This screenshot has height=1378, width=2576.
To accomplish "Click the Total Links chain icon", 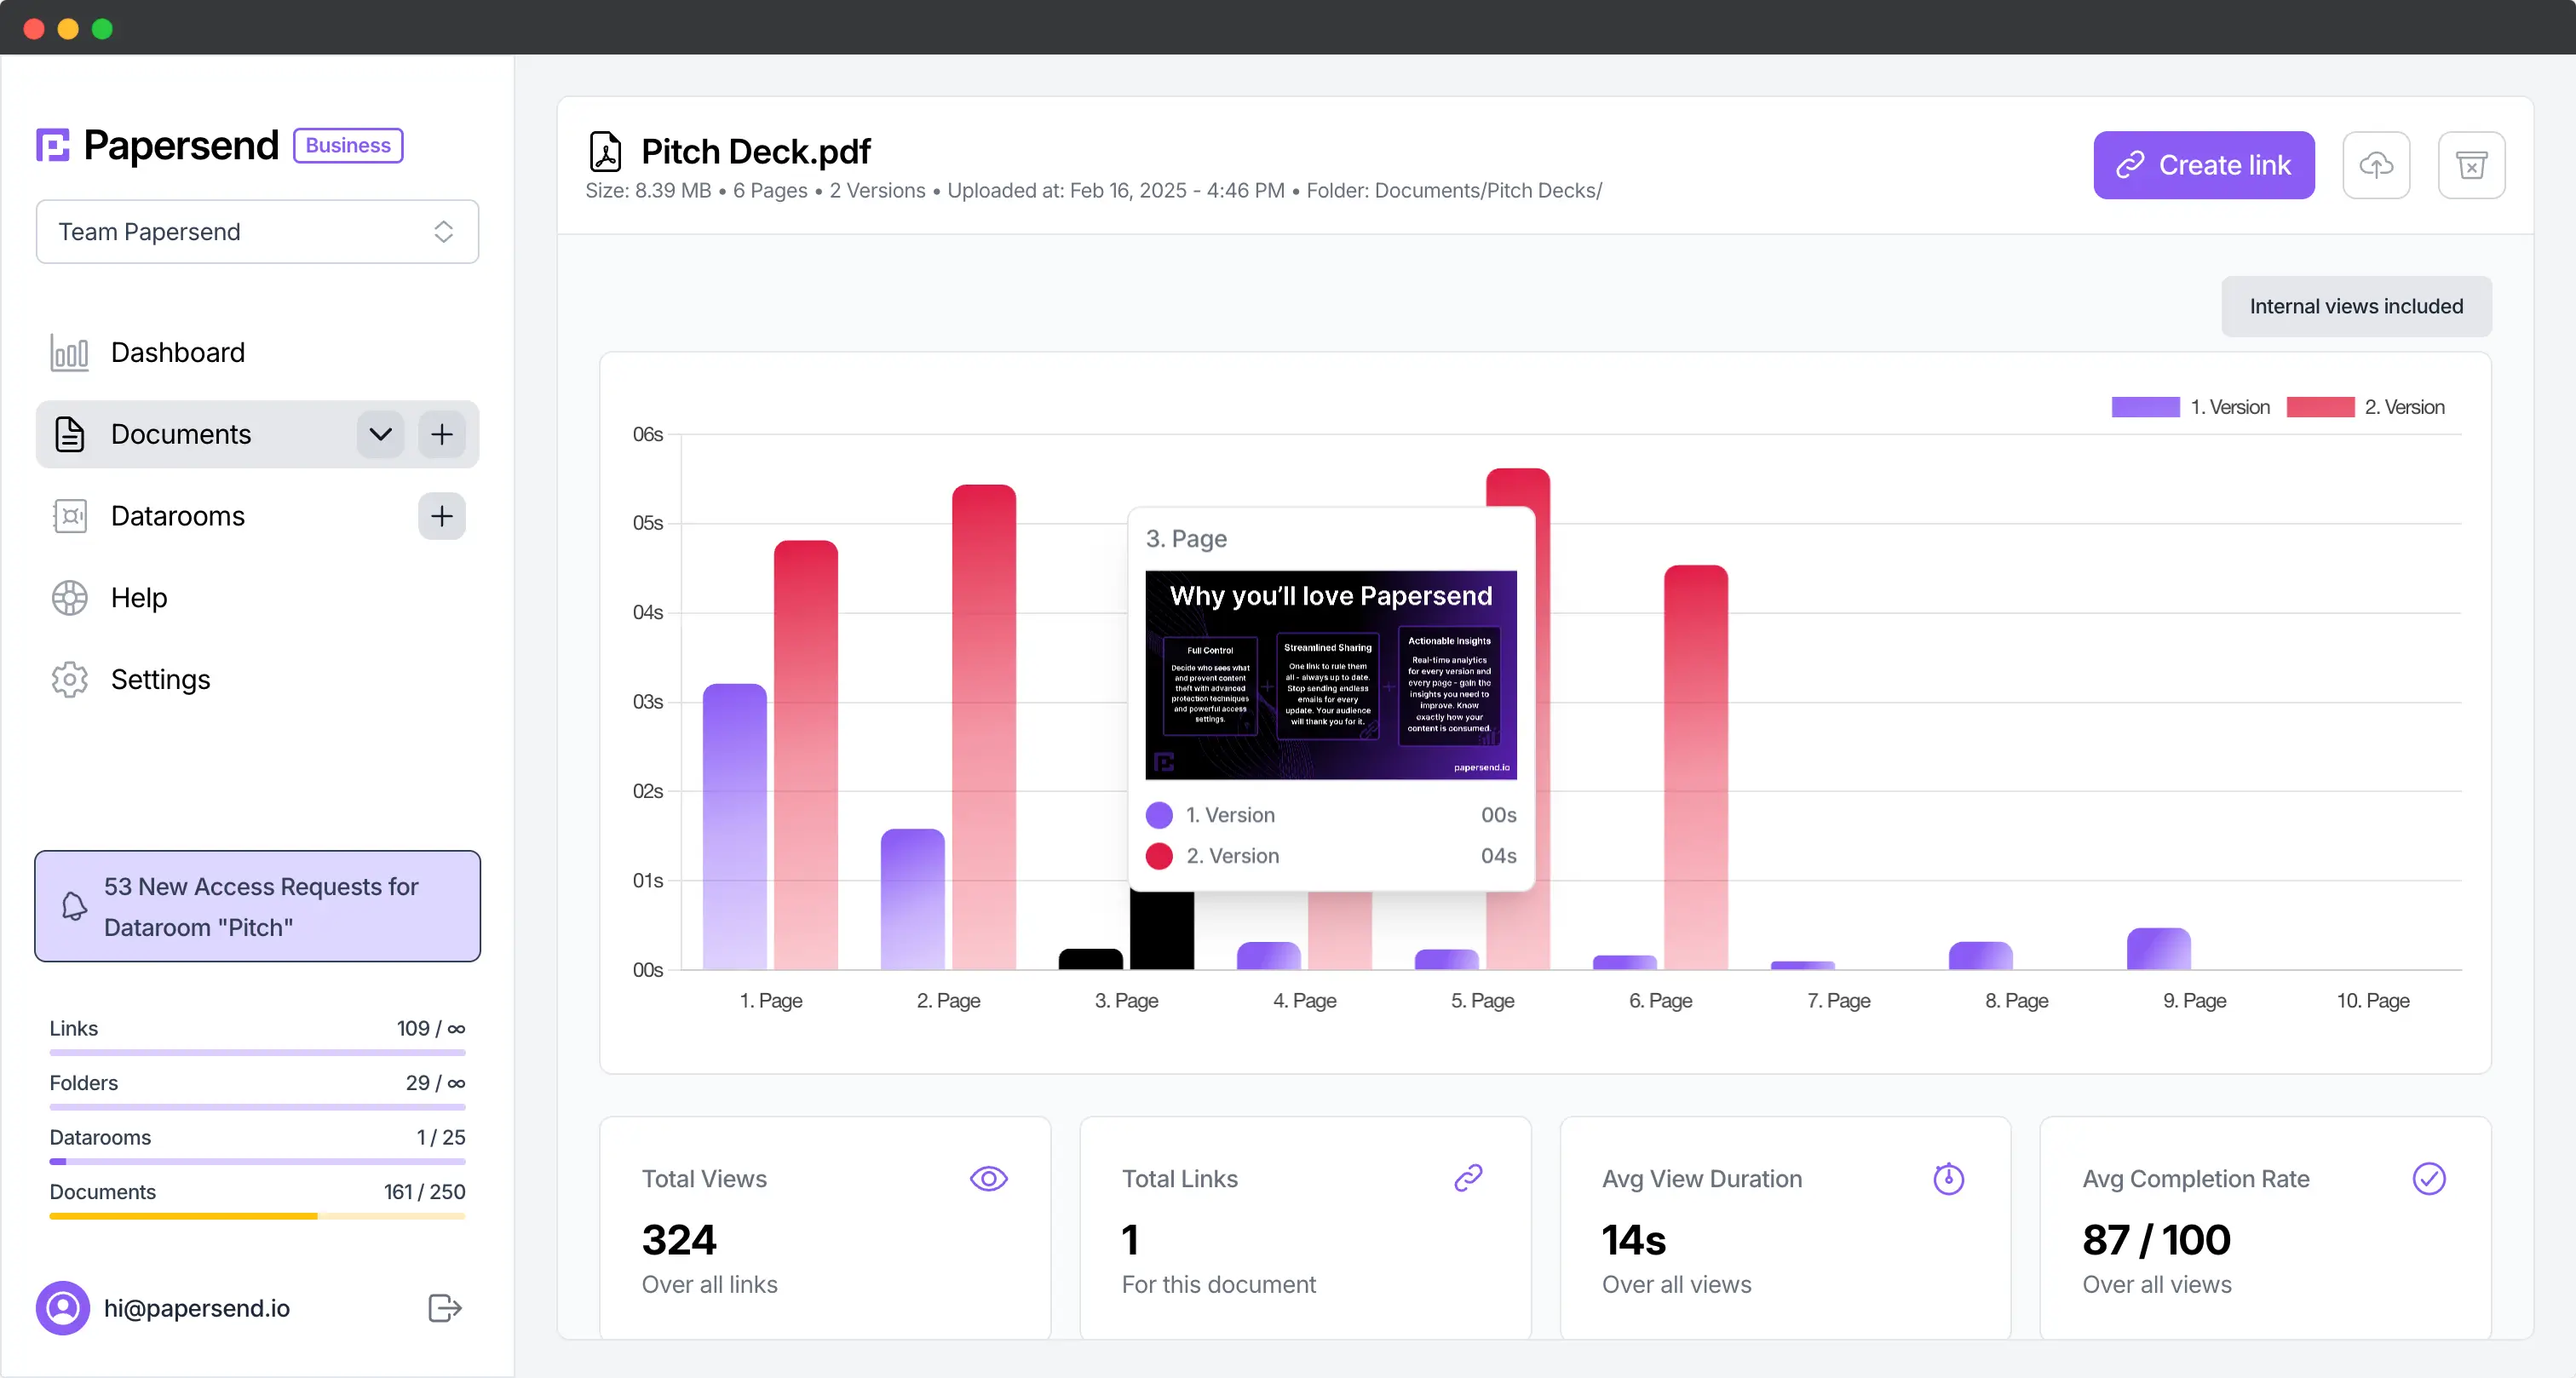I will [x=1469, y=1177].
